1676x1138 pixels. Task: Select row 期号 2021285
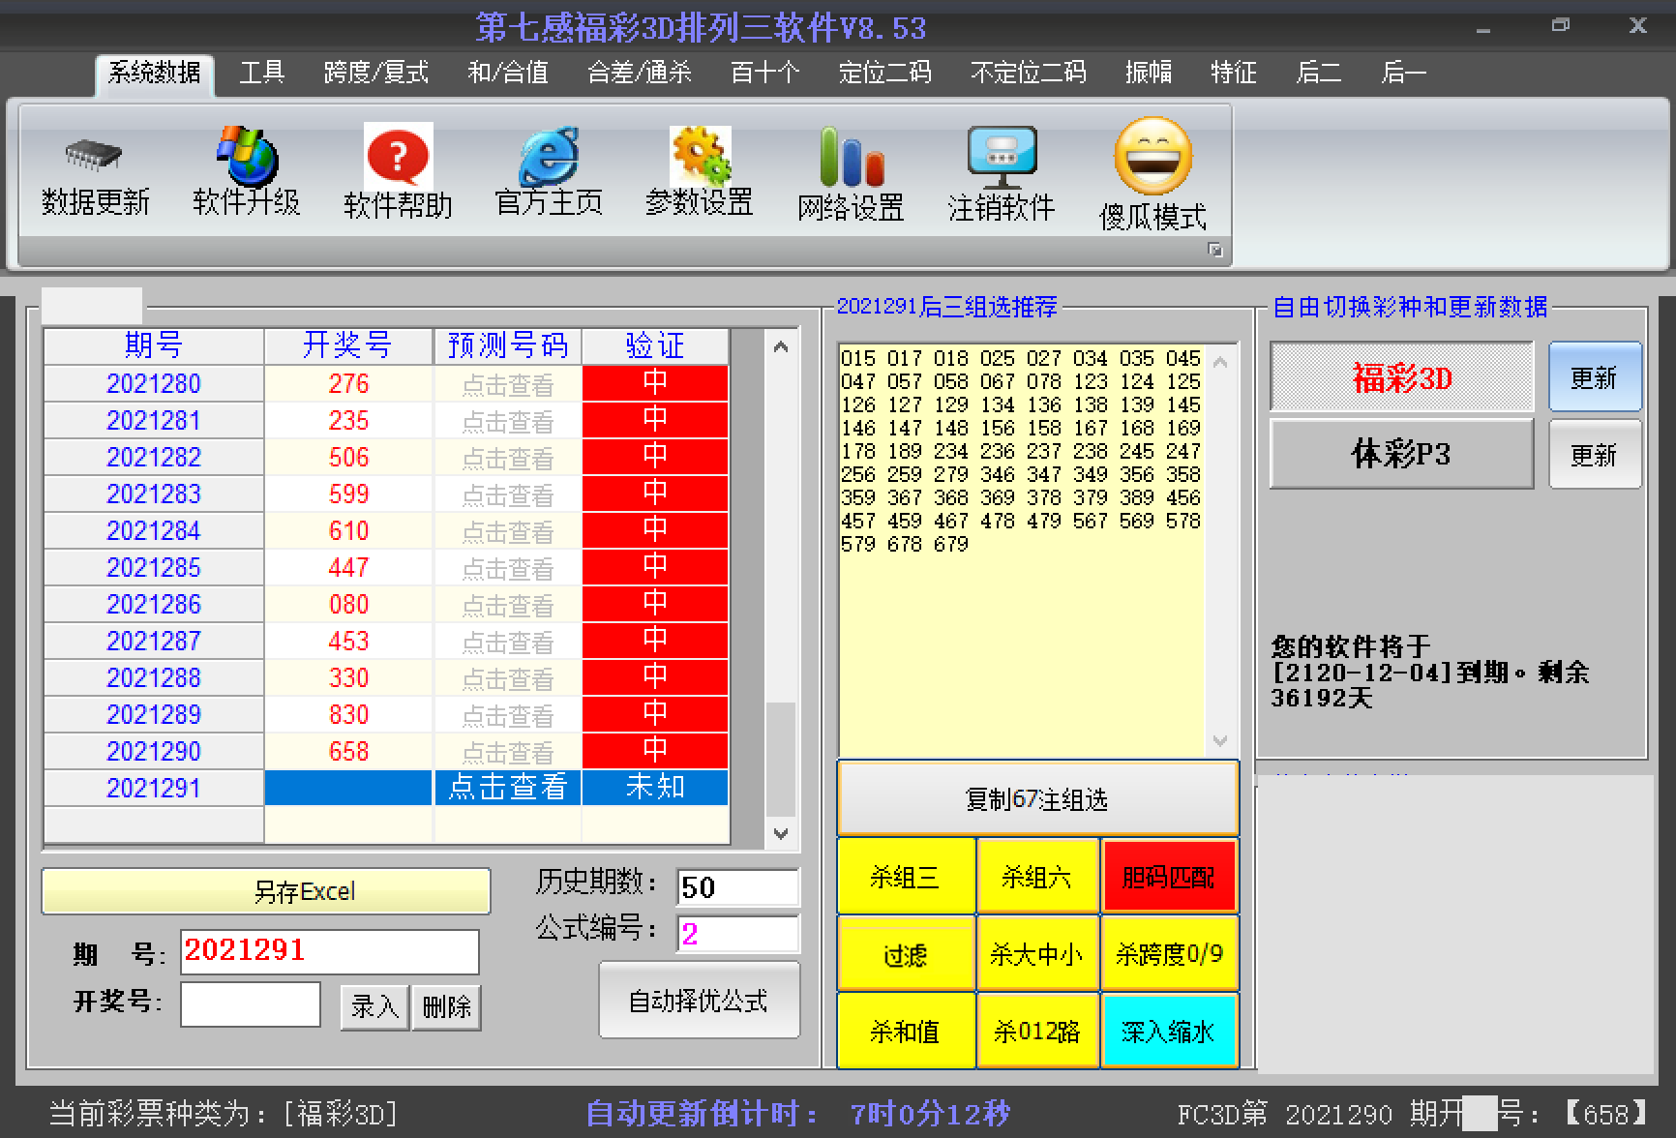(x=154, y=567)
